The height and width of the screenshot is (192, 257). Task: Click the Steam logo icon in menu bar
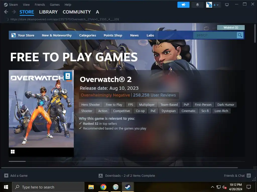(x=6, y=4)
